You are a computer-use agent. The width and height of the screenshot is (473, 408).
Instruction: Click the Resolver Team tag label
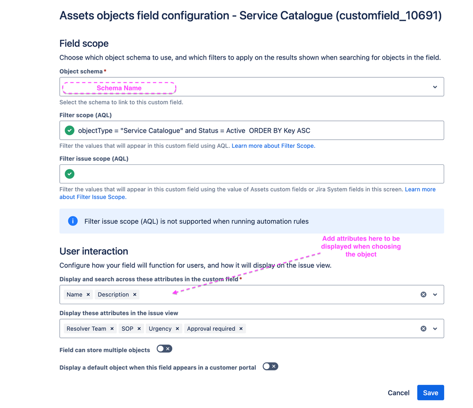click(86, 328)
